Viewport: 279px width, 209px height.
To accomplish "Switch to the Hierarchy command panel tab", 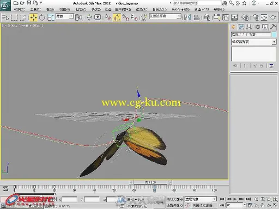I will (x=249, y=27).
